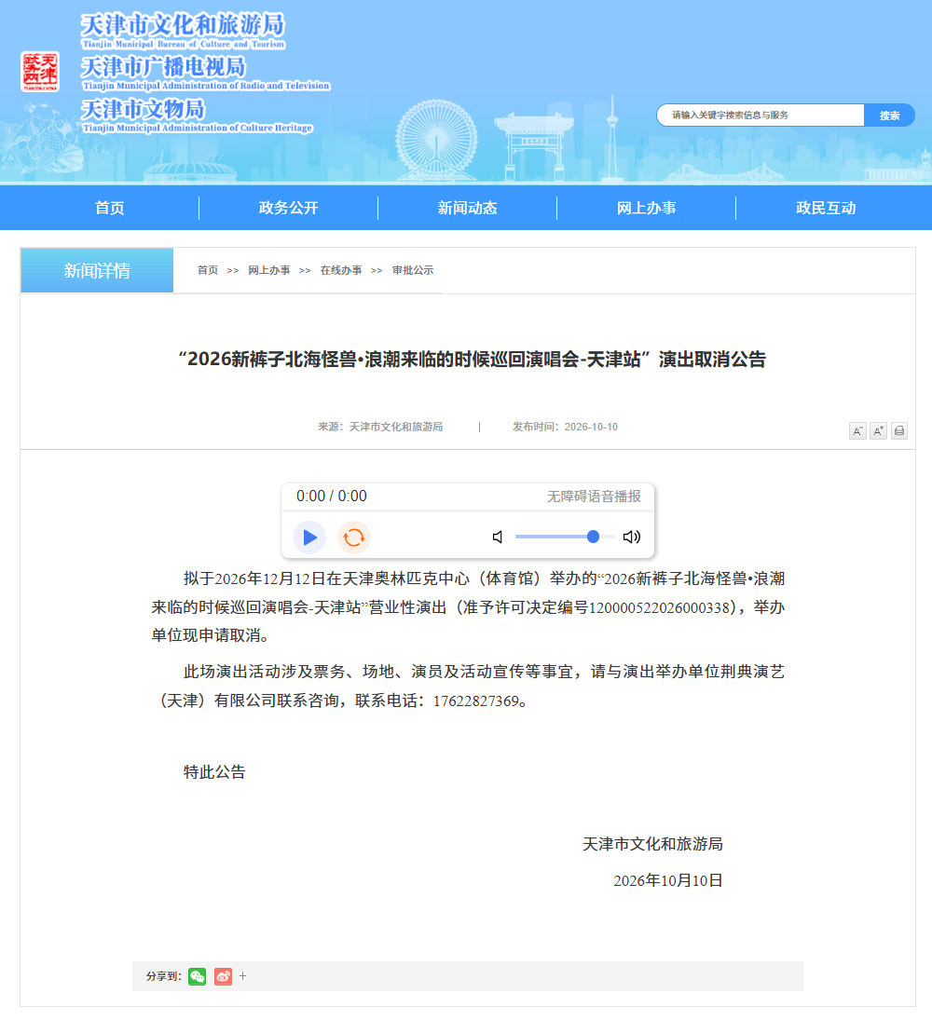Image resolution: width=932 pixels, height=1034 pixels.
Task: Open the 新闻动态 navigation menu
Action: click(468, 209)
